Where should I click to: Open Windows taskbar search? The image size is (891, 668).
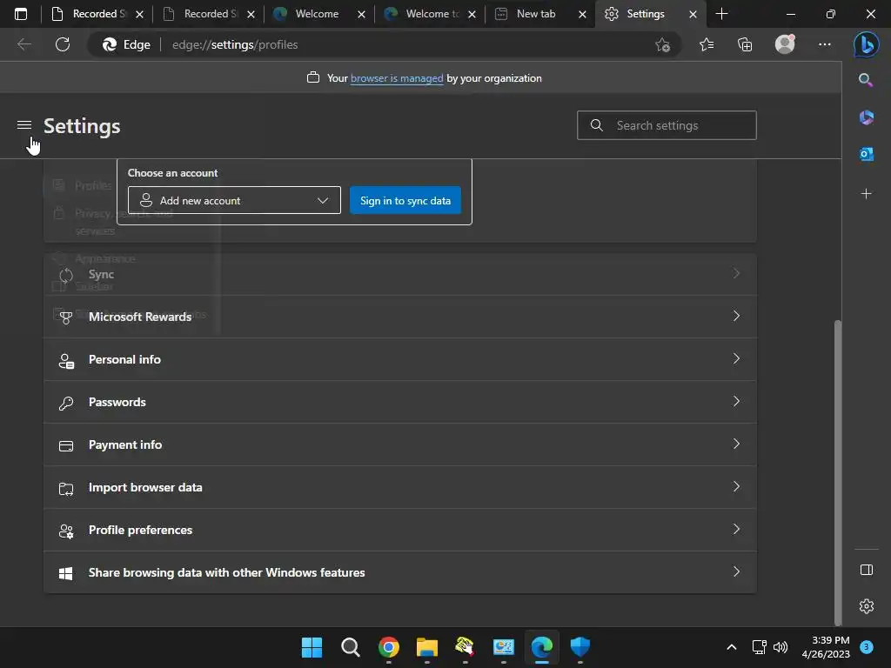tap(350, 647)
